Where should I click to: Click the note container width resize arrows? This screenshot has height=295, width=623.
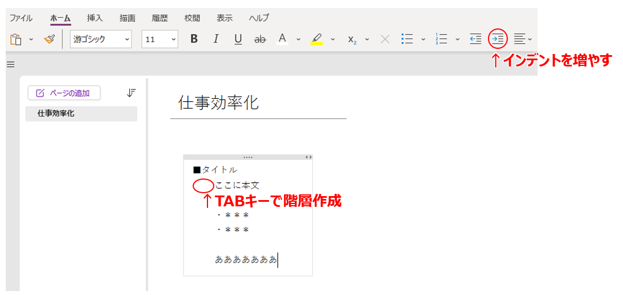308,157
